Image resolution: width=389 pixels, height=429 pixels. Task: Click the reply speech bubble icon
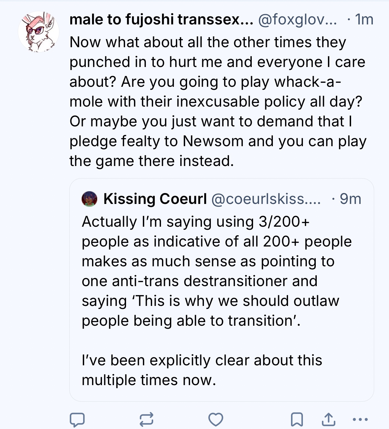pos(77,419)
